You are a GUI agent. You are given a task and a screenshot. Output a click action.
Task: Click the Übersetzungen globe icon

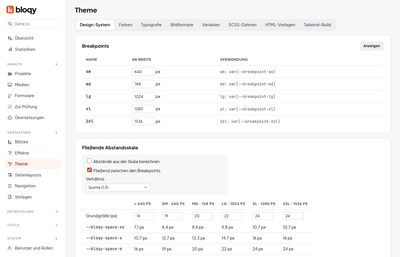tap(10, 118)
